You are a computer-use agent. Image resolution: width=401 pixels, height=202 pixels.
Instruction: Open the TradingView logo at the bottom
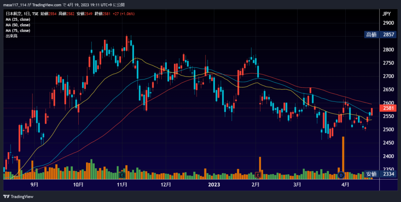tap(18, 197)
